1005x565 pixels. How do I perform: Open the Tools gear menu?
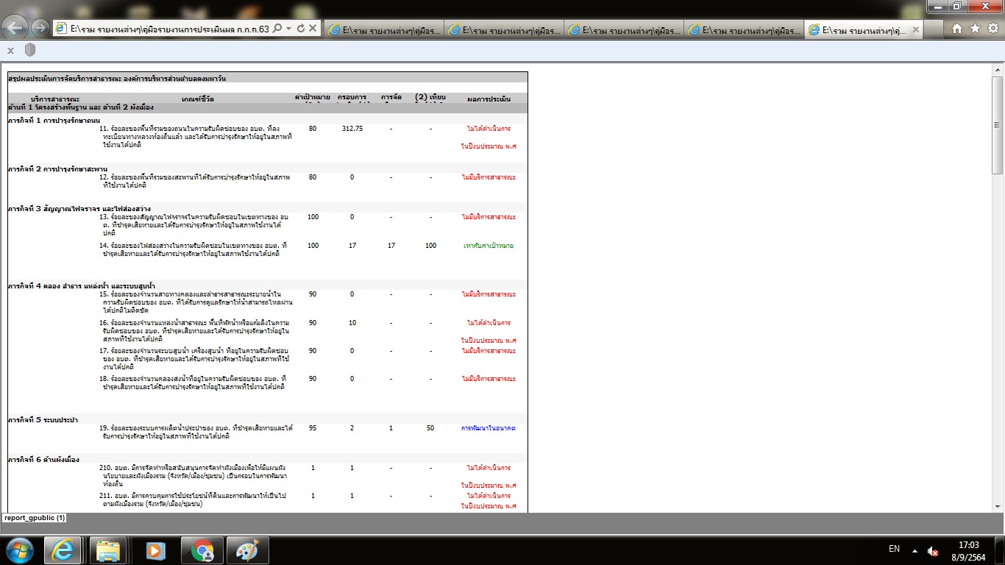point(992,29)
